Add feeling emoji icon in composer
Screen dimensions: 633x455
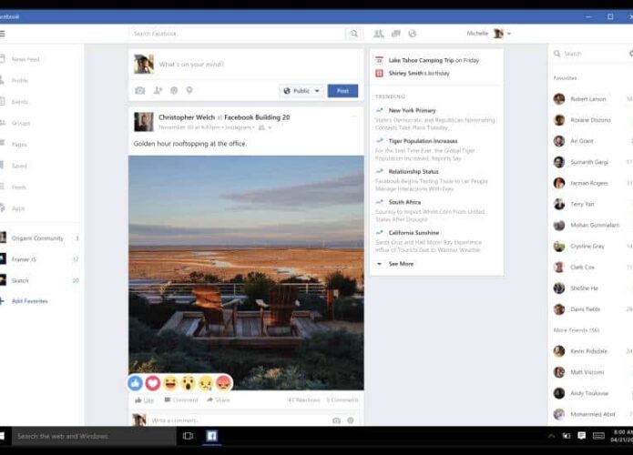[174, 90]
